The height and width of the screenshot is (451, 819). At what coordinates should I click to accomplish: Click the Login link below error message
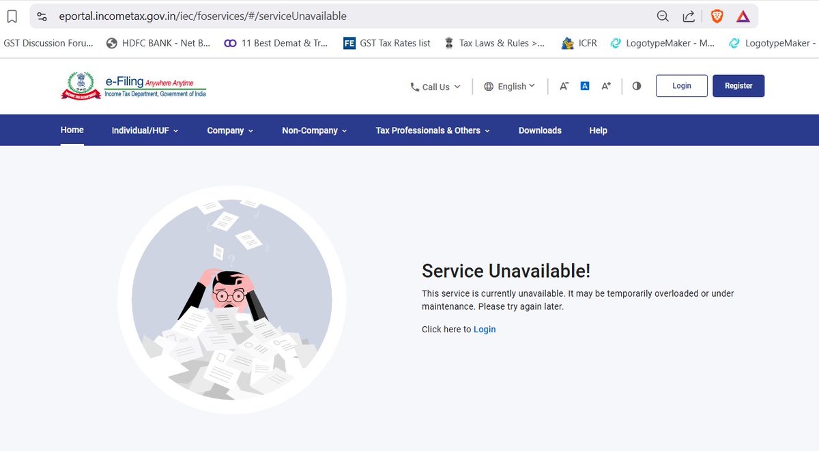[x=485, y=330]
